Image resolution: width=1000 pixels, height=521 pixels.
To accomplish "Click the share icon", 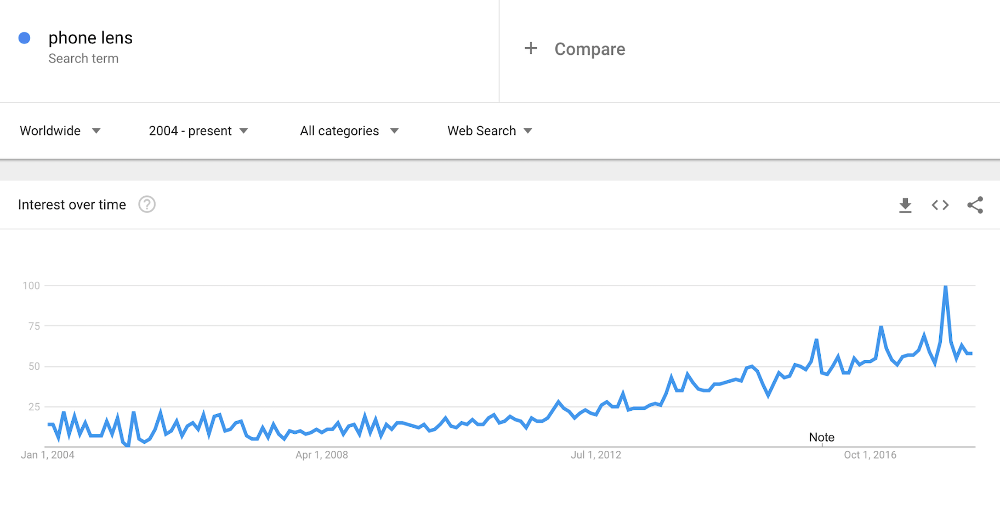I will pos(975,205).
